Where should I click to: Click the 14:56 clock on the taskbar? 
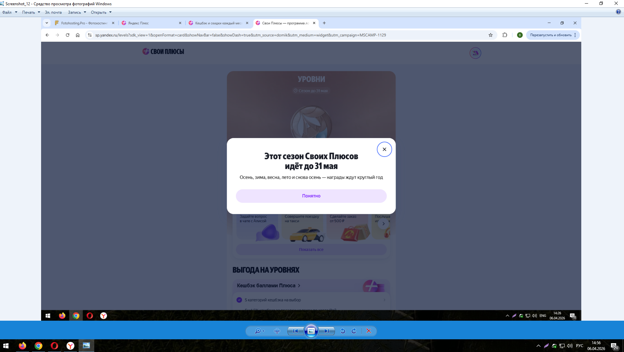point(596,346)
